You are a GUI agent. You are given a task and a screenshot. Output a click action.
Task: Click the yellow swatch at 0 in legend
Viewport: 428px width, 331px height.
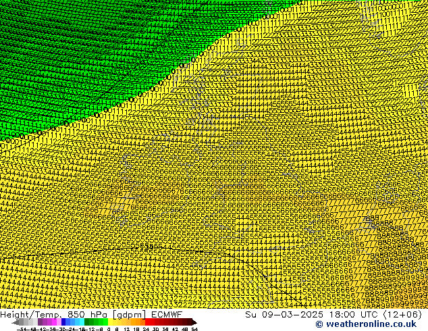click(110, 322)
